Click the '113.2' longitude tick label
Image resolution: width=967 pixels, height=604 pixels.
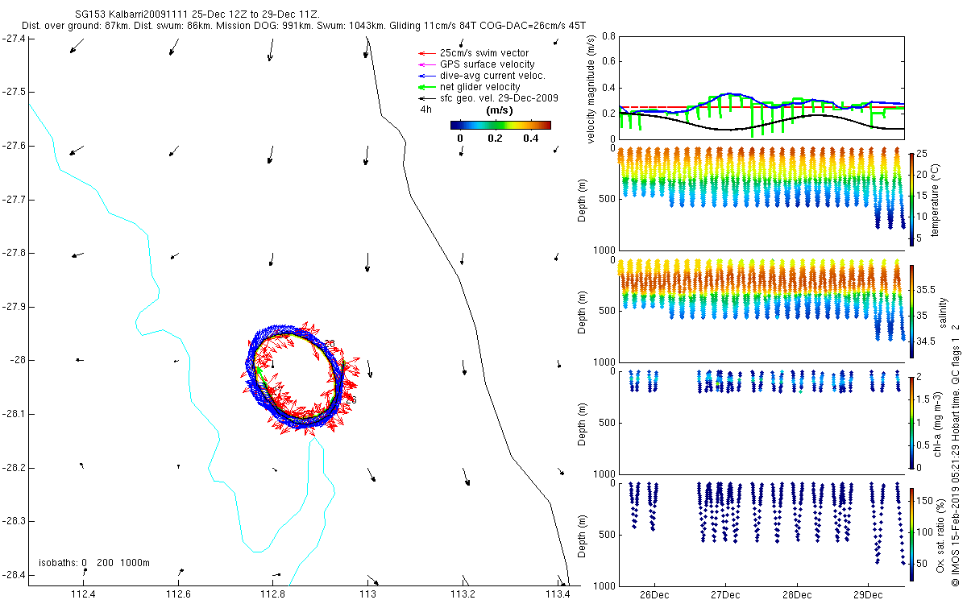[463, 595]
